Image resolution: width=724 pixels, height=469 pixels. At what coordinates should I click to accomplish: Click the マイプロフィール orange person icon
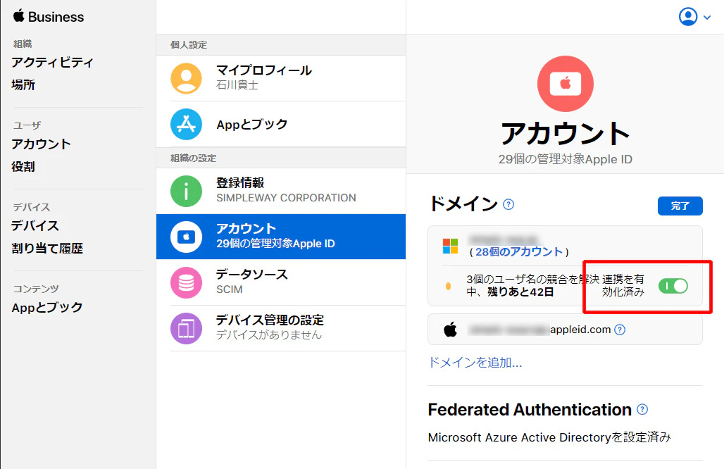click(x=186, y=78)
